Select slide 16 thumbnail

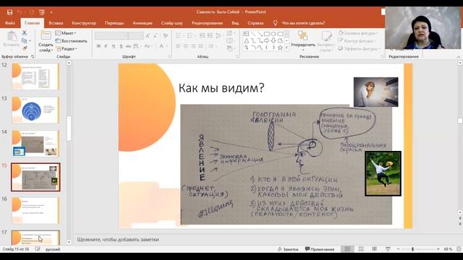pos(35,210)
